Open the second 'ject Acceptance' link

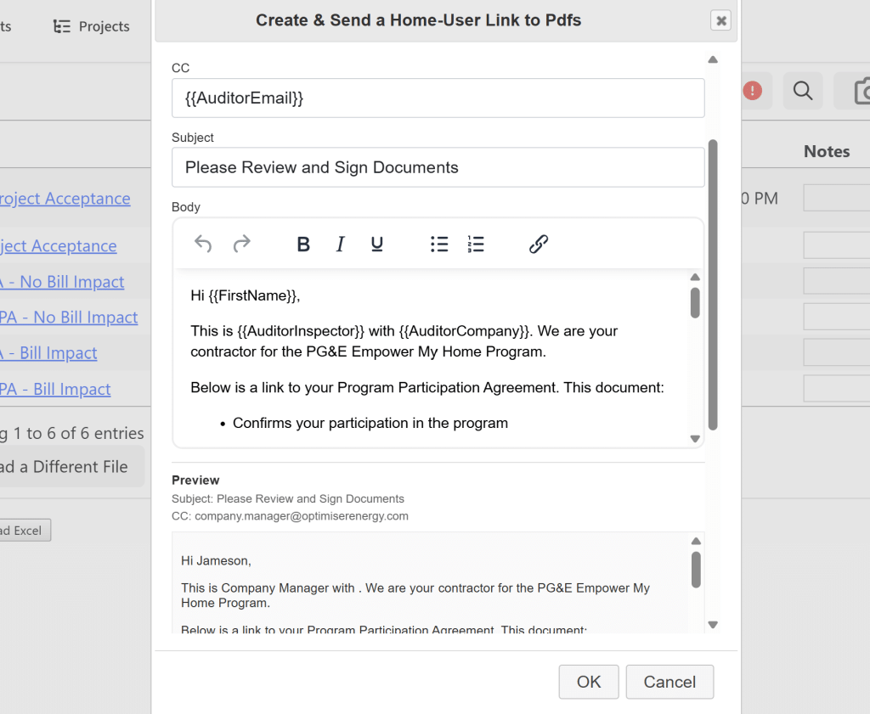pos(59,245)
